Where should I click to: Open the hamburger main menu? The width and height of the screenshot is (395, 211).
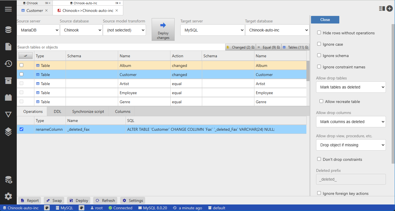pyautogui.click(x=8, y=9)
